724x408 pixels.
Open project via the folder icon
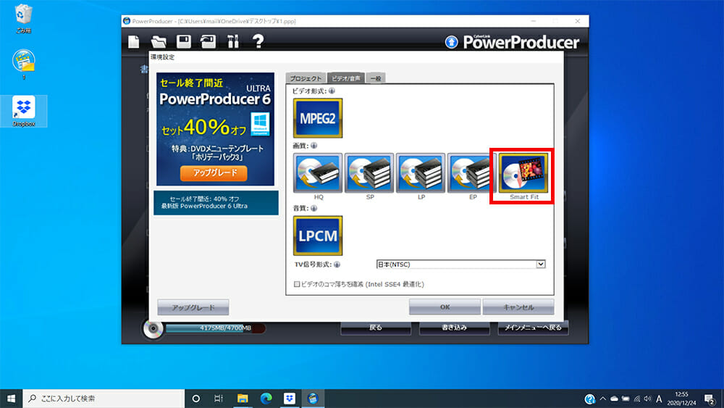[x=159, y=41]
